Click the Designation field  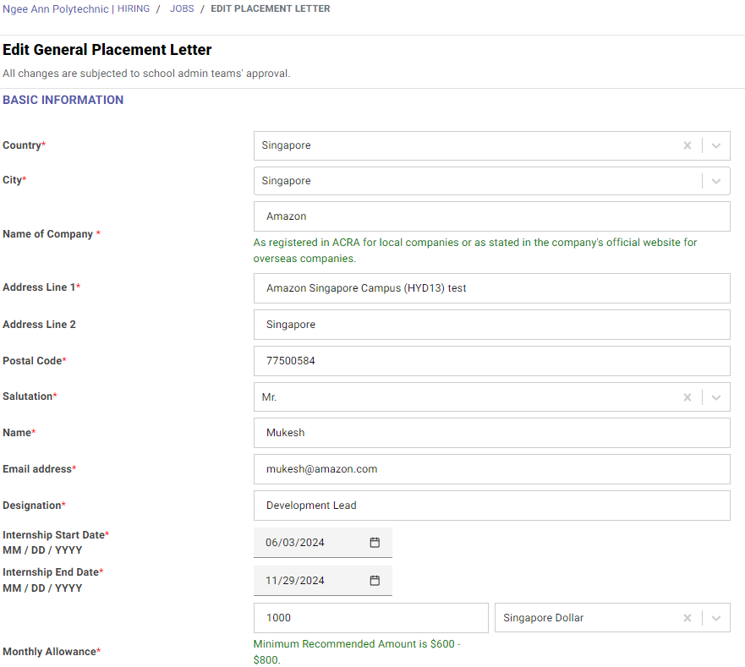coord(491,506)
